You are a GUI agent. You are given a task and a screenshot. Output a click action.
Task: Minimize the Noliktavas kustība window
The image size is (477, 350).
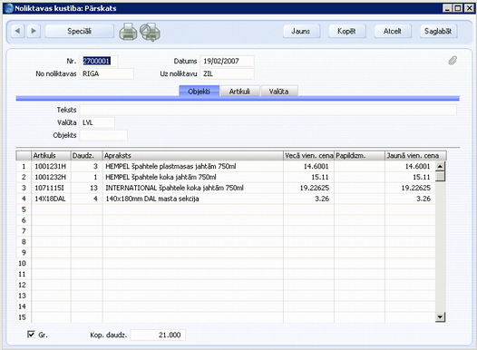[447, 8]
